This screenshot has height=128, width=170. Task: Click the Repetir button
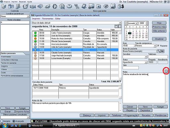[x=130, y=110]
